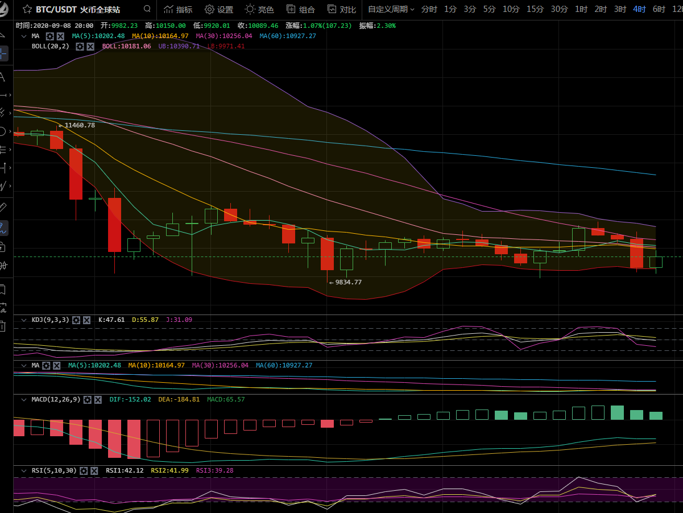The height and width of the screenshot is (513, 683).
Task: Click the latest candlestick on the chart
Action: pyautogui.click(x=656, y=262)
